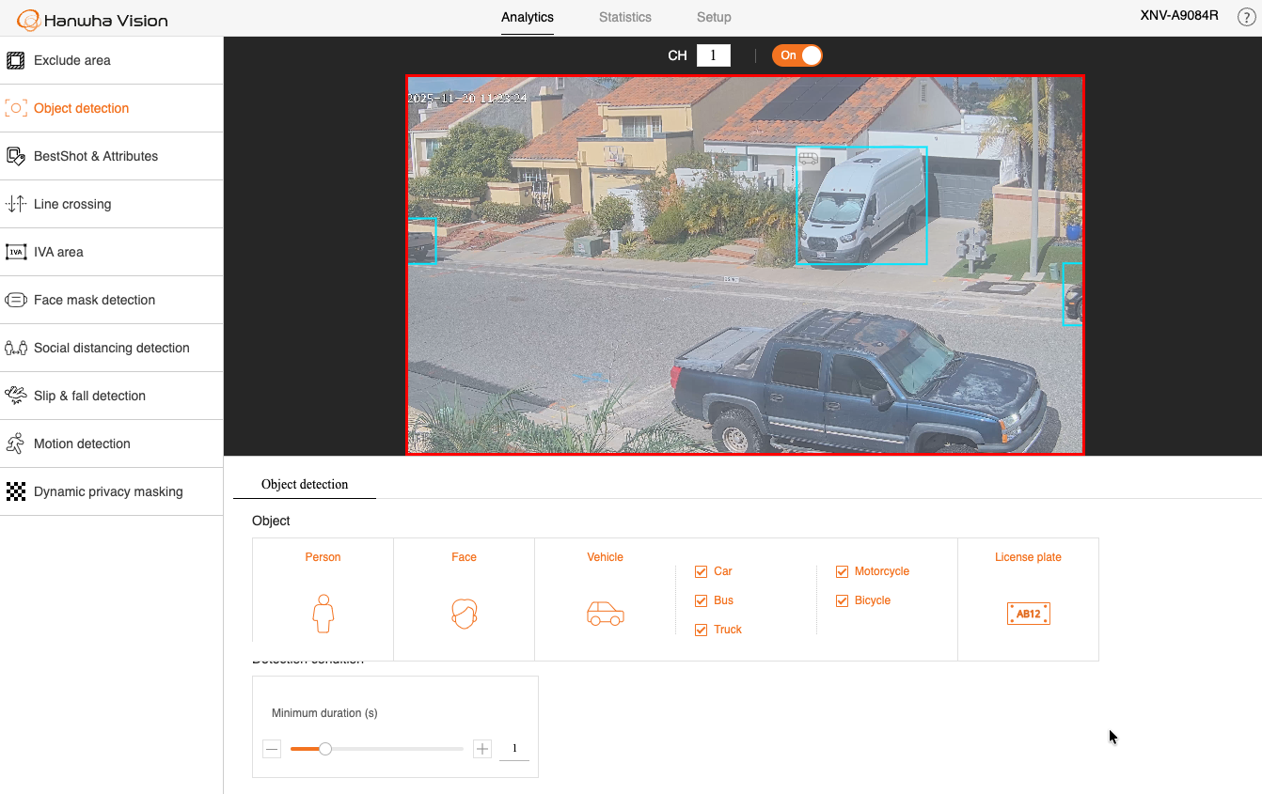
Task: Click the Face mask detection icon
Action: click(x=16, y=301)
